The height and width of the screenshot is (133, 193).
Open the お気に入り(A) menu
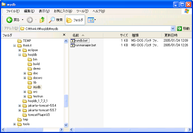tap(63, 11)
